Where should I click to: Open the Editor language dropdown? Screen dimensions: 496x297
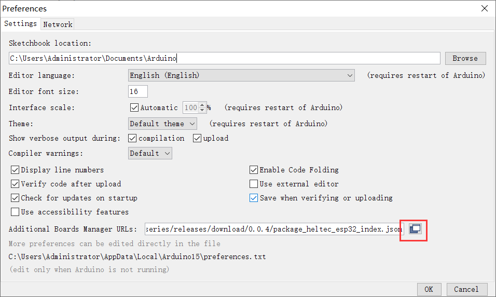241,75
